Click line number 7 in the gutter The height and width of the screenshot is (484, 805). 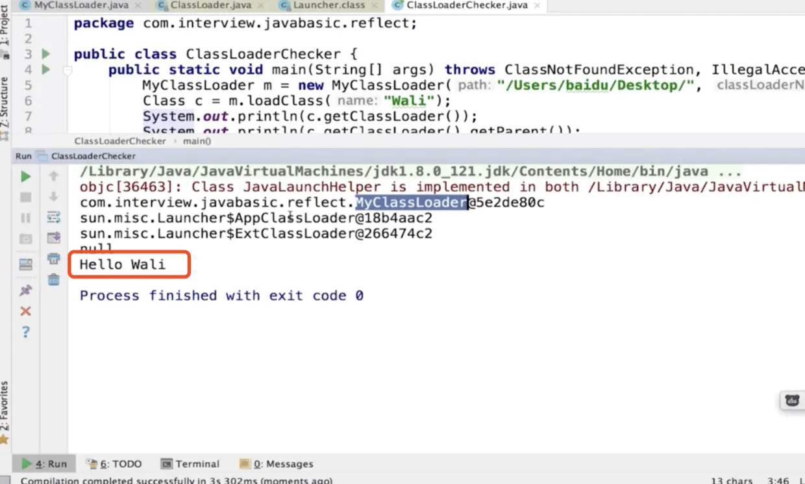click(x=28, y=116)
